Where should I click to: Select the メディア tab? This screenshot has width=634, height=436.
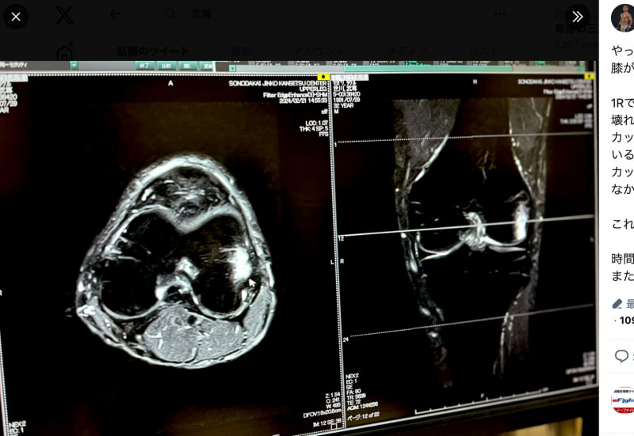404,51
